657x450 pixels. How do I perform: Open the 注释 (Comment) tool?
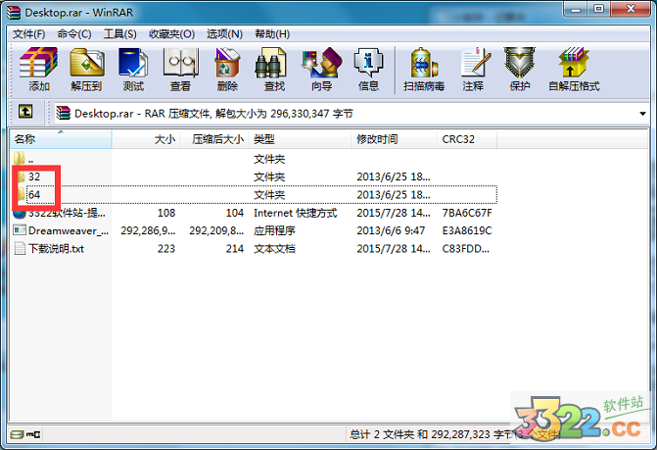473,69
